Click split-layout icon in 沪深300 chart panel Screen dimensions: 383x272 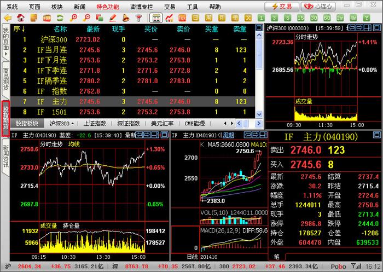[368, 27]
